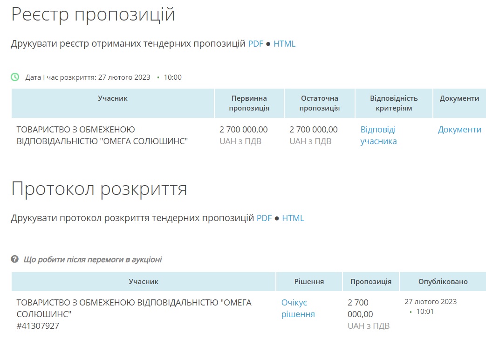Screen dimensions: 486x340
Task: Open PDF of the disclosure protocol
Action: [264, 218]
